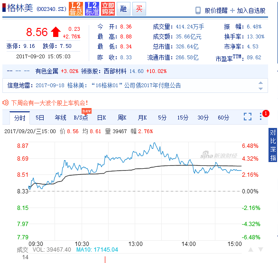Show previous 信息地雷 news with up arrow
This screenshot has height=263, width=278.
tap(260, 83)
